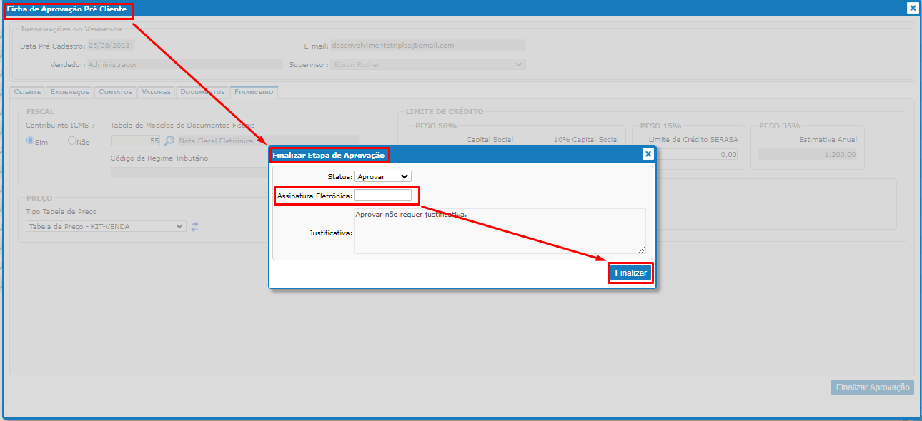Screen dimensions: 922x421
Task: Click the Finalizar Etapa de Aprovação dialog title
Action: pyautogui.click(x=329, y=155)
